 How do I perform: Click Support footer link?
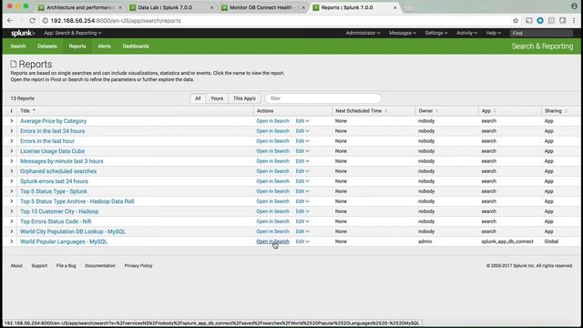39,265
